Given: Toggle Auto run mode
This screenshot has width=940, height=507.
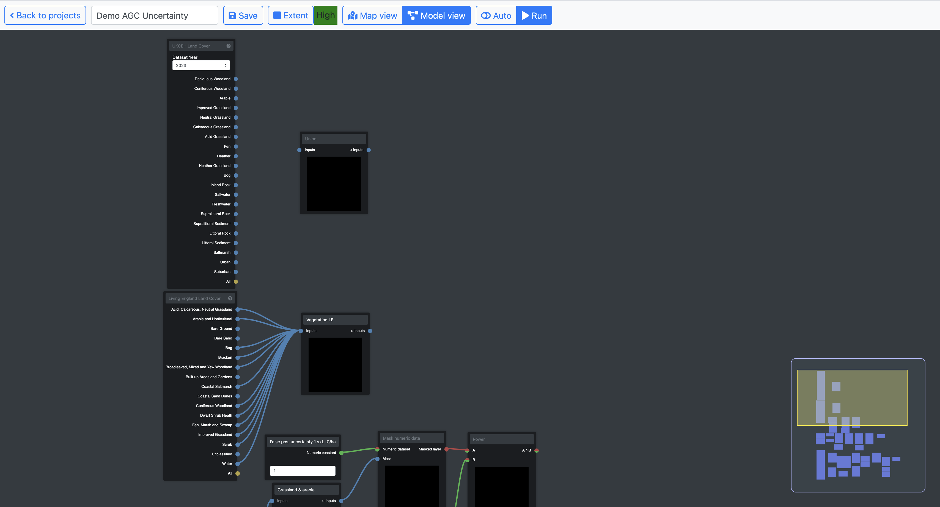Looking at the screenshot, I should coord(496,16).
